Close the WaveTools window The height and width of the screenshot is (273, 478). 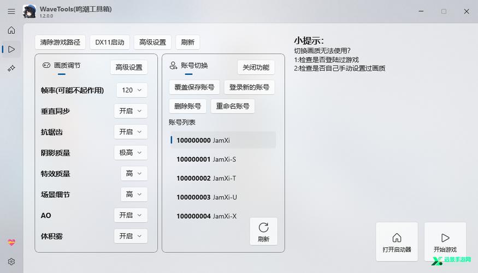pos(467,11)
